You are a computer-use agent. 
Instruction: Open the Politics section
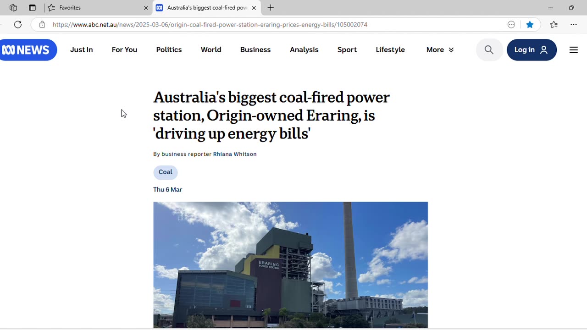[x=169, y=50]
